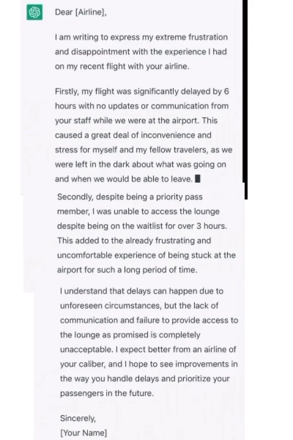Click the phrase "left in the dark"

tap(105, 164)
